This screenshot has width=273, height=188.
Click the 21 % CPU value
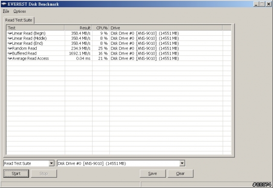pyautogui.click(x=103, y=58)
